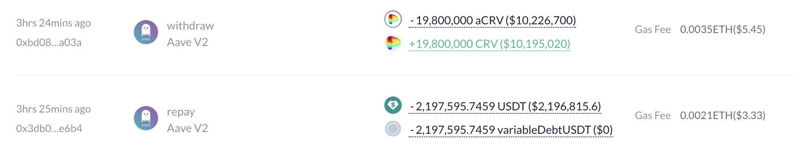The image size is (793, 159).
Task: Click the withdraw action label
Action: [x=190, y=26]
